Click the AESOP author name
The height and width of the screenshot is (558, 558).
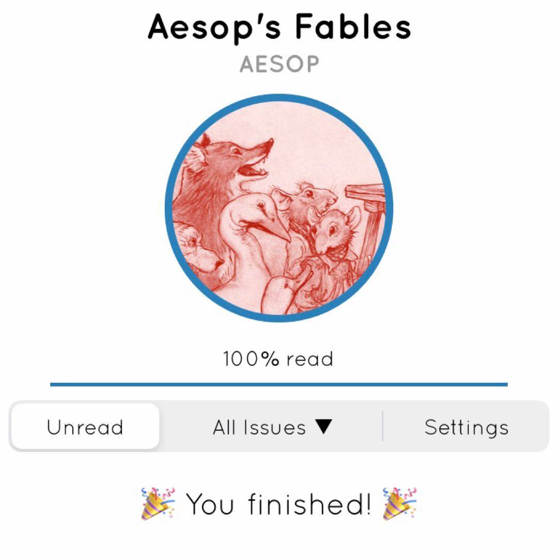point(279,65)
